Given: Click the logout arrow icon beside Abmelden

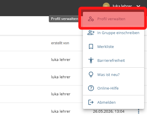Looking at the screenshot, I should tap(91, 102).
